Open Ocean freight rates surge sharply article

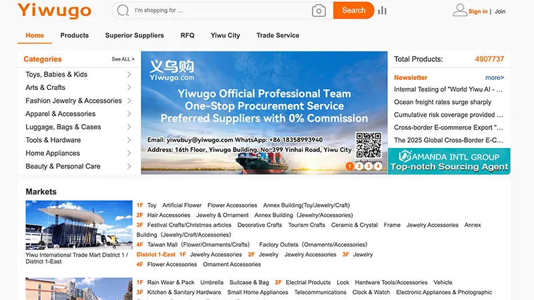[443, 102]
